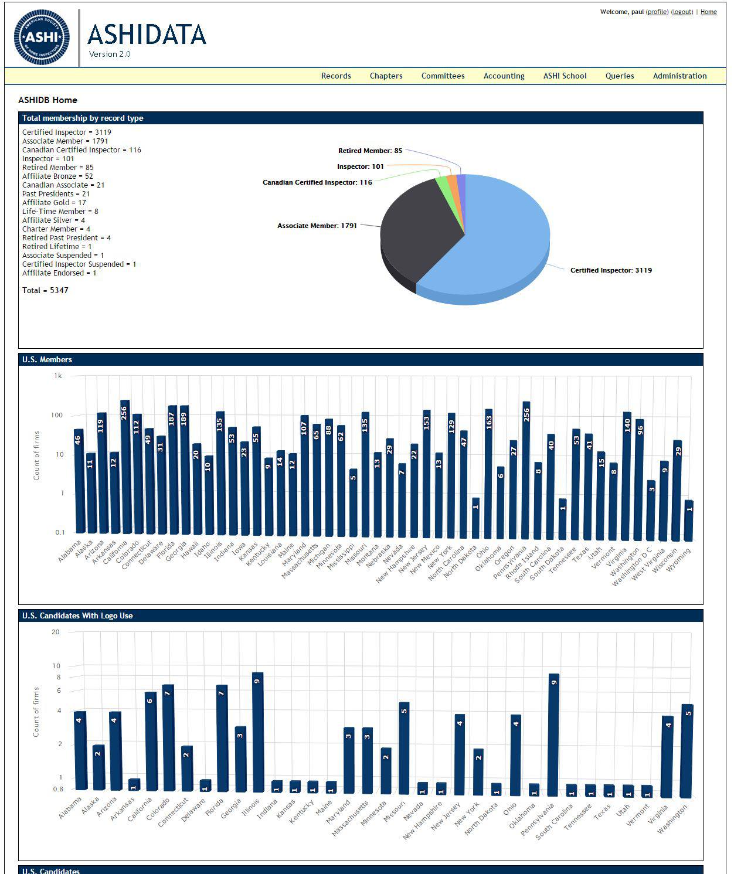
Task: Open the Administration menu
Action: pos(679,76)
